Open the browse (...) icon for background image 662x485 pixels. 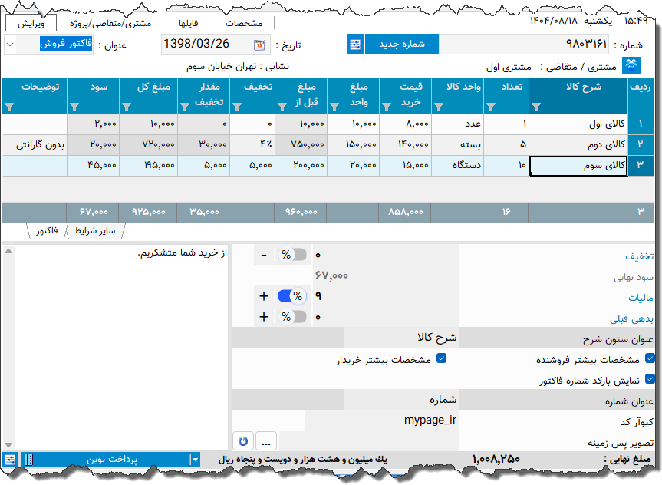265,440
